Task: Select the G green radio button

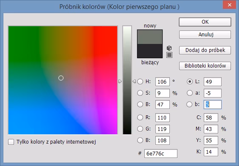Action: 140,129
